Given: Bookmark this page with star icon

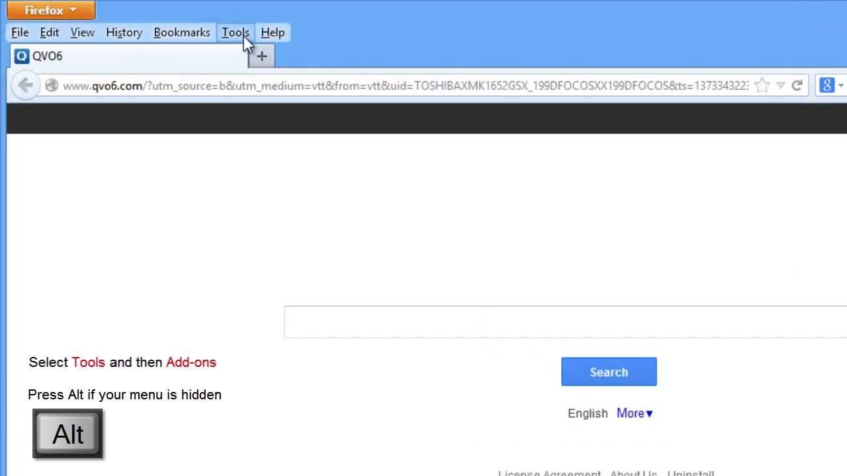Looking at the screenshot, I should coord(762,85).
